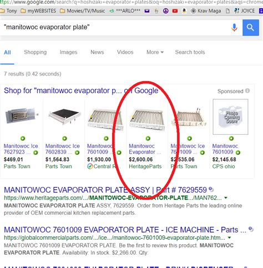Click the HeritageParts $2,600.06 product thumbnail
263x268 pixels.
pos(147,119)
